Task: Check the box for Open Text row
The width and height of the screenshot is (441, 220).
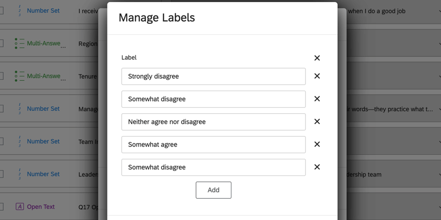Action: click(x=2, y=207)
